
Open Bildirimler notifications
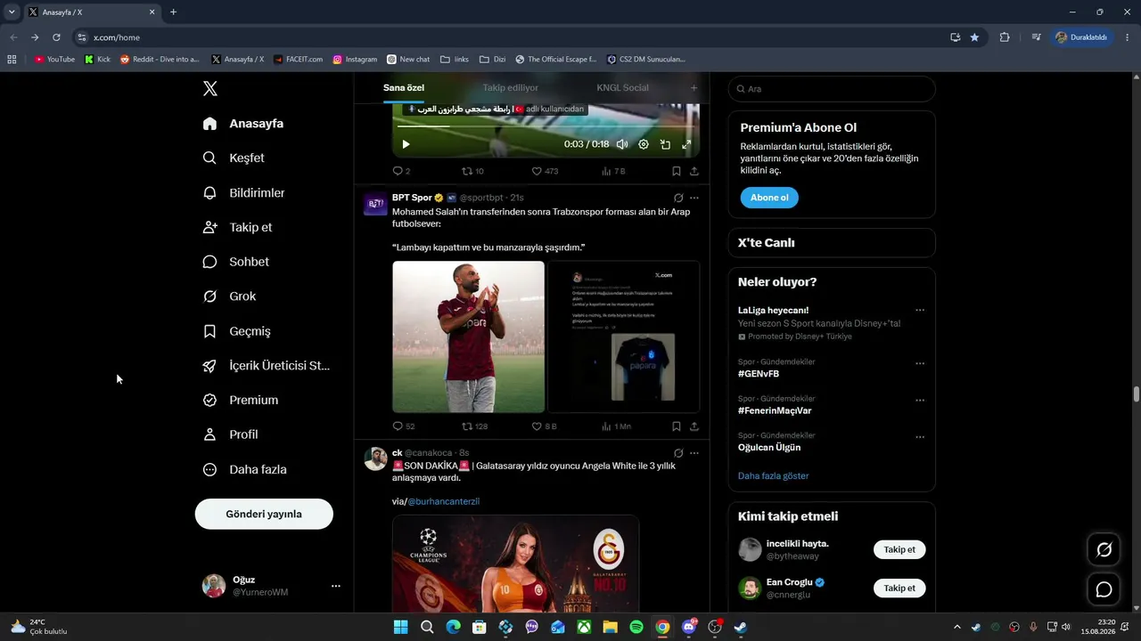pyautogui.click(x=244, y=192)
